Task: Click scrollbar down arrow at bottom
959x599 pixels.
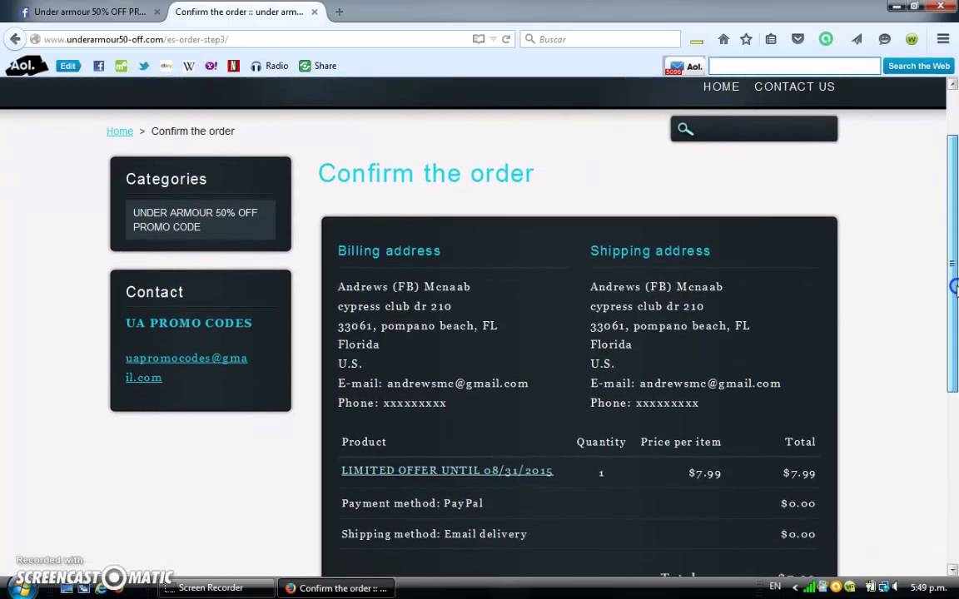Action: (x=952, y=569)
